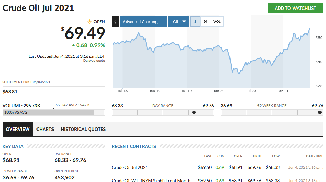Open the HISTORICAL QUOTES tab
The image size is (326, 182).
click(x=83, y=129)
